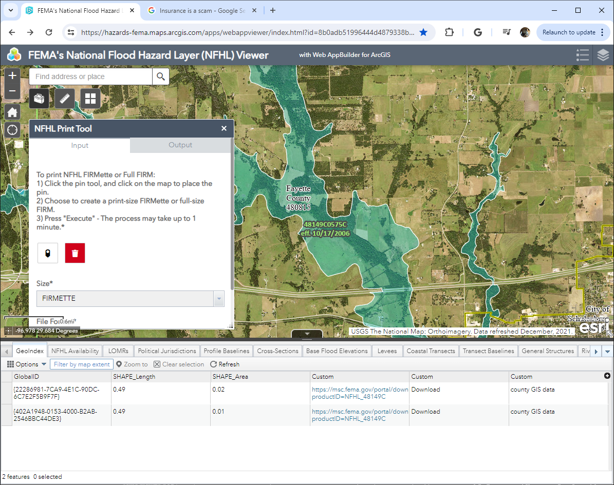Return map to default home extent
This screenshot has width=614, height=485.
coord(12,112)
